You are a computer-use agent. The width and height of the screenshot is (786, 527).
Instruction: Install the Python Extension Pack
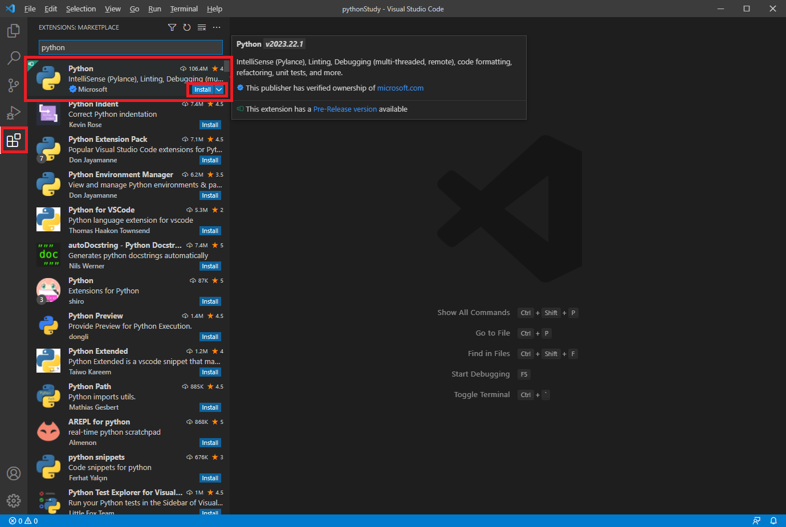pyautogui.click(x=210, y=160)
